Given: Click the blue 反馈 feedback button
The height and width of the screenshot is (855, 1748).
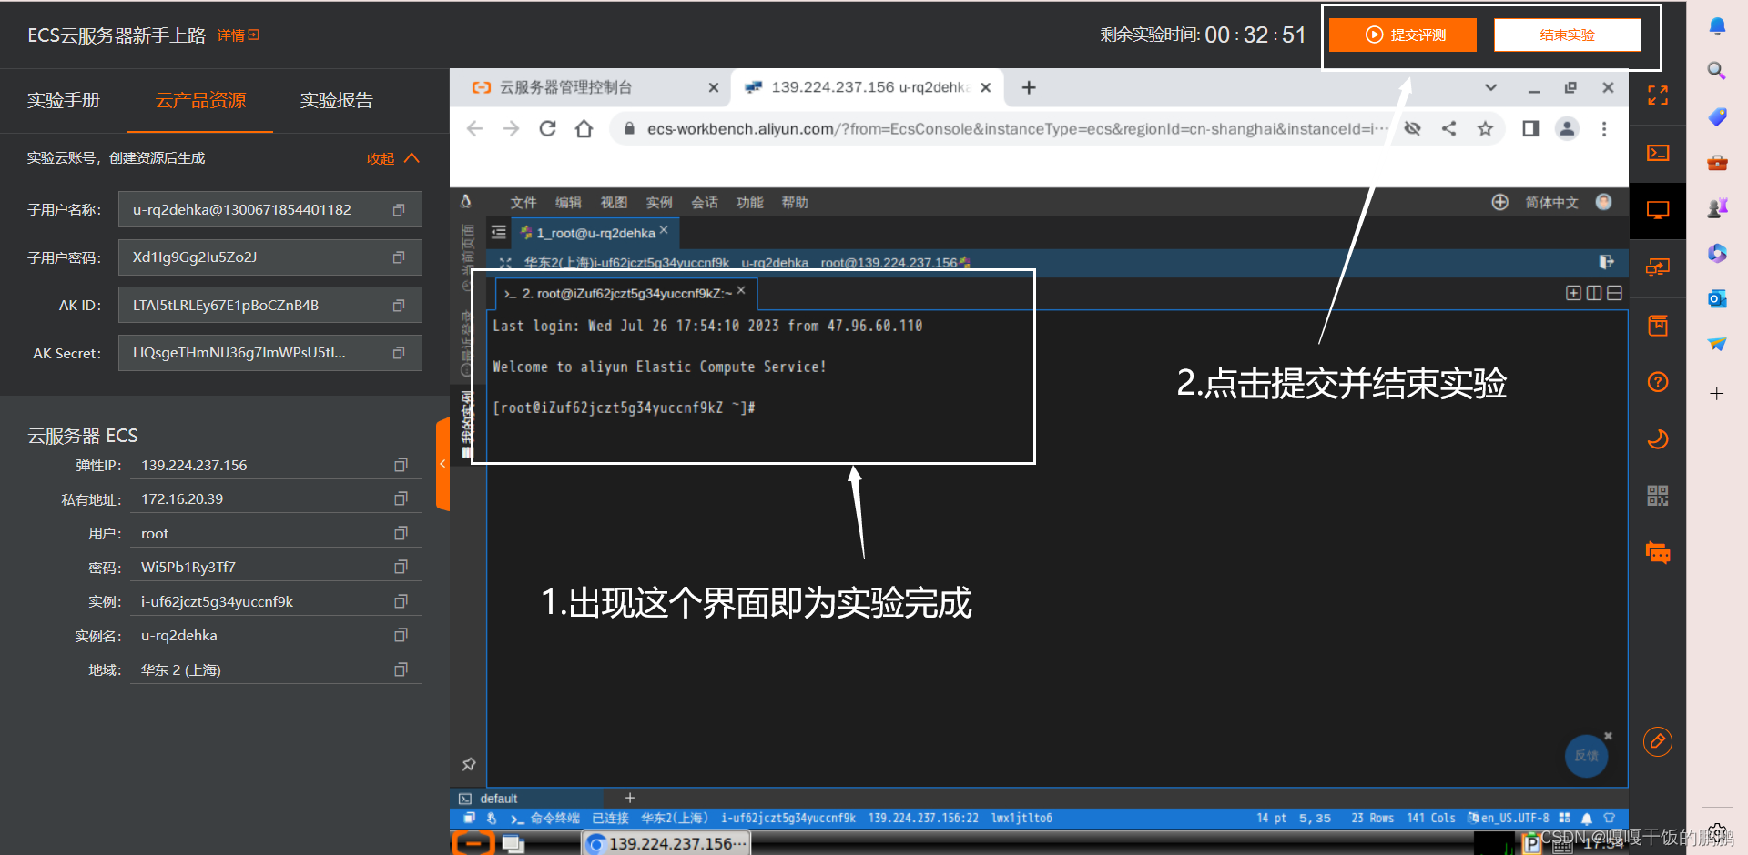Looking at the screenshot, I should tap(1587, 756).
